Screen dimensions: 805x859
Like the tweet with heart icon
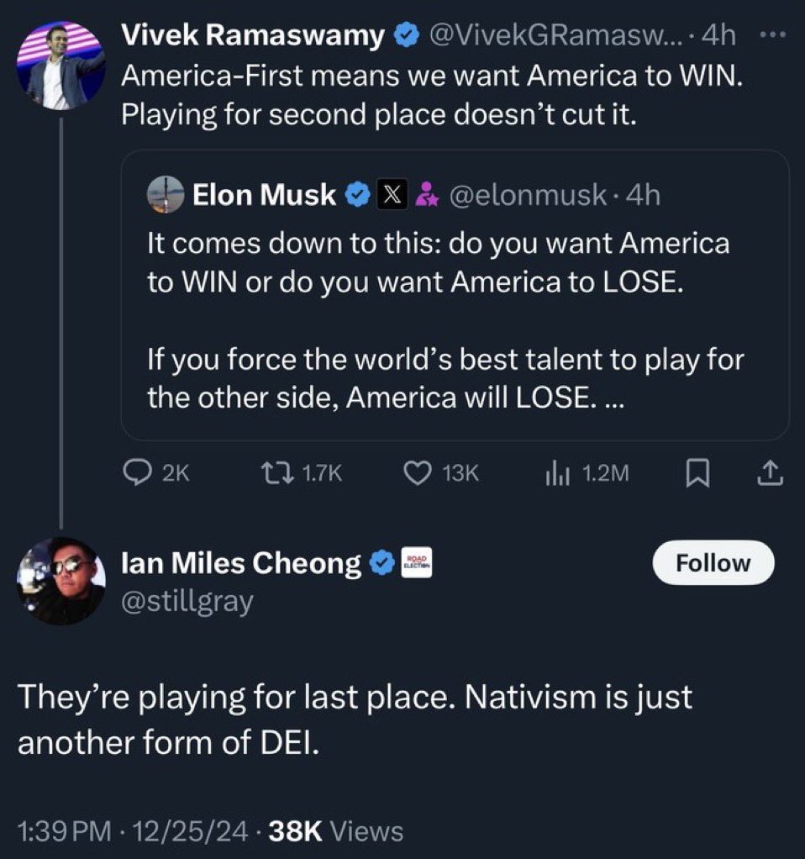[x=418, y=474]
